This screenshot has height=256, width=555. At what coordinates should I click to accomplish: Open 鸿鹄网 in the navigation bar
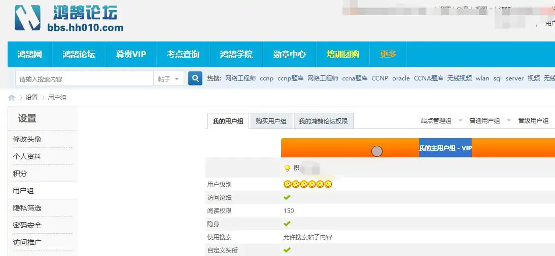30,54
